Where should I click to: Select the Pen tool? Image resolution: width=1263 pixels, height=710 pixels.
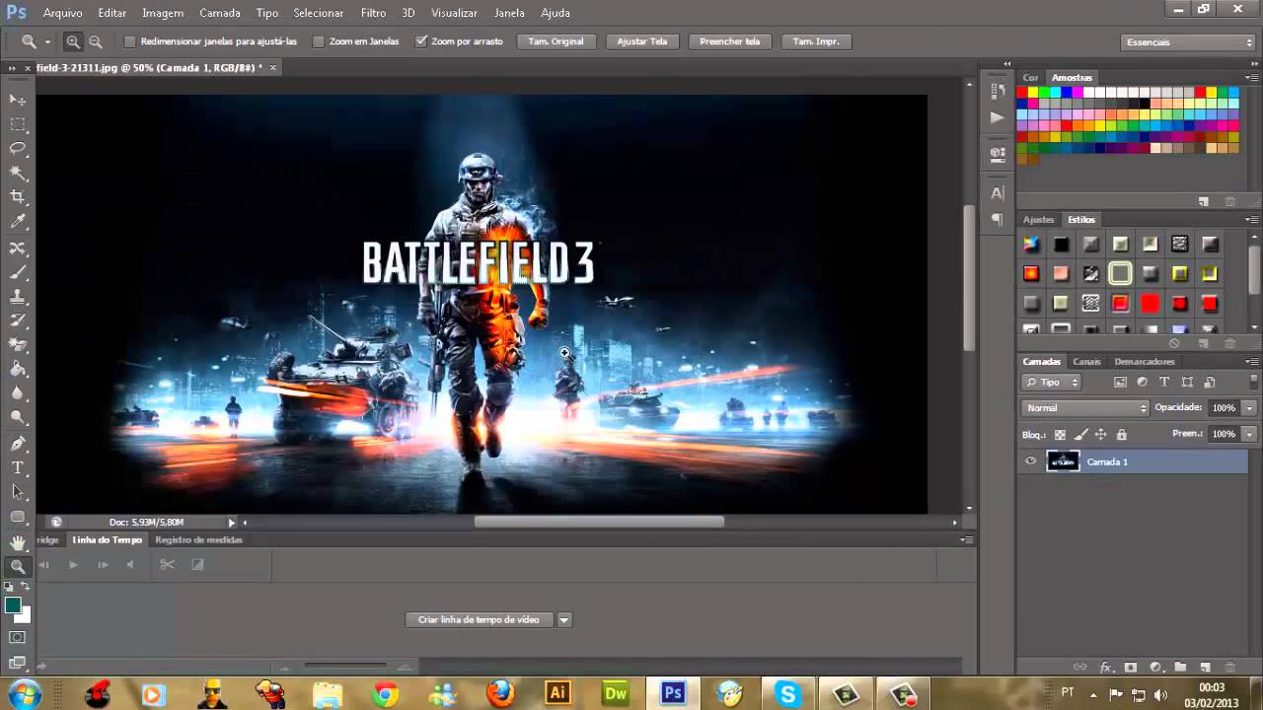coord(18,443)
